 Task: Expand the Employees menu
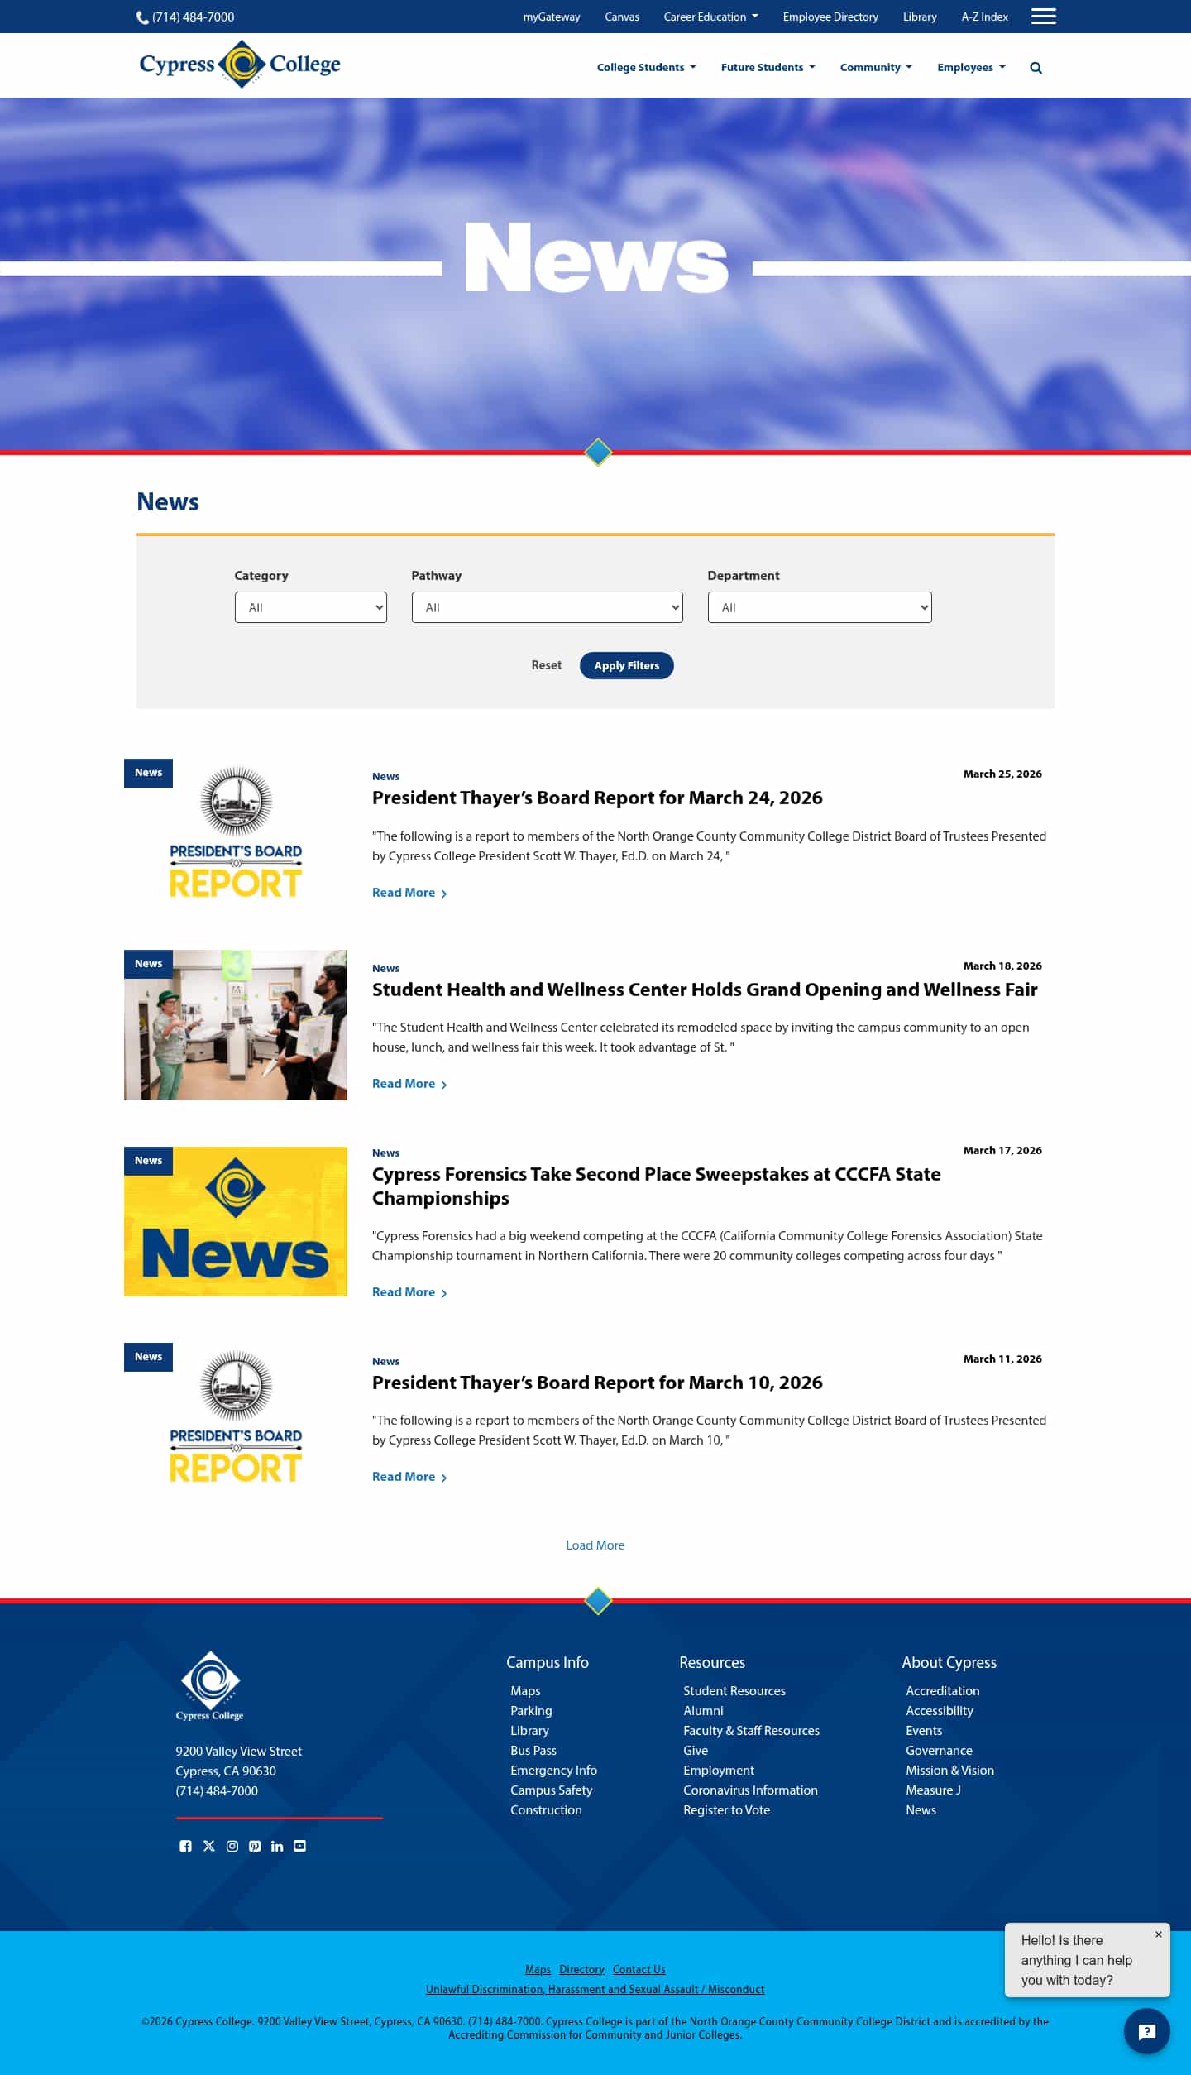[x=971, y=68]
